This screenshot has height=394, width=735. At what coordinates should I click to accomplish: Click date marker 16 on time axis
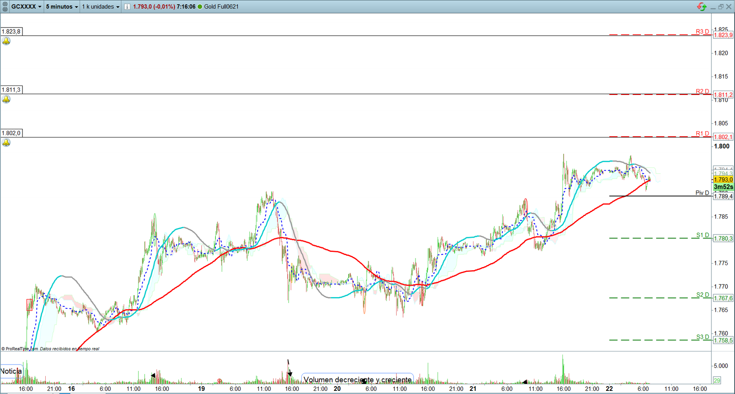click(71, 388)
